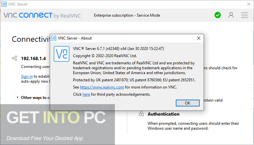Click VNC Server title bar app icon
The height and width of the screenshot is (145, 254).
4,4
